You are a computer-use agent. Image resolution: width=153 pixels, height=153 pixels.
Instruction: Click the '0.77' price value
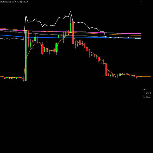click(x=145, y=90)
